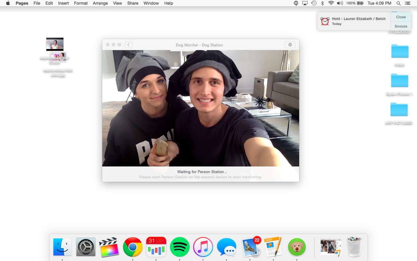
Task: Launch iTunes from the dock
Action: coord(203,247)
